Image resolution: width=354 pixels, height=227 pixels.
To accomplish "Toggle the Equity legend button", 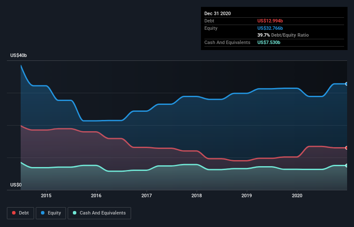I will point(51,213).
